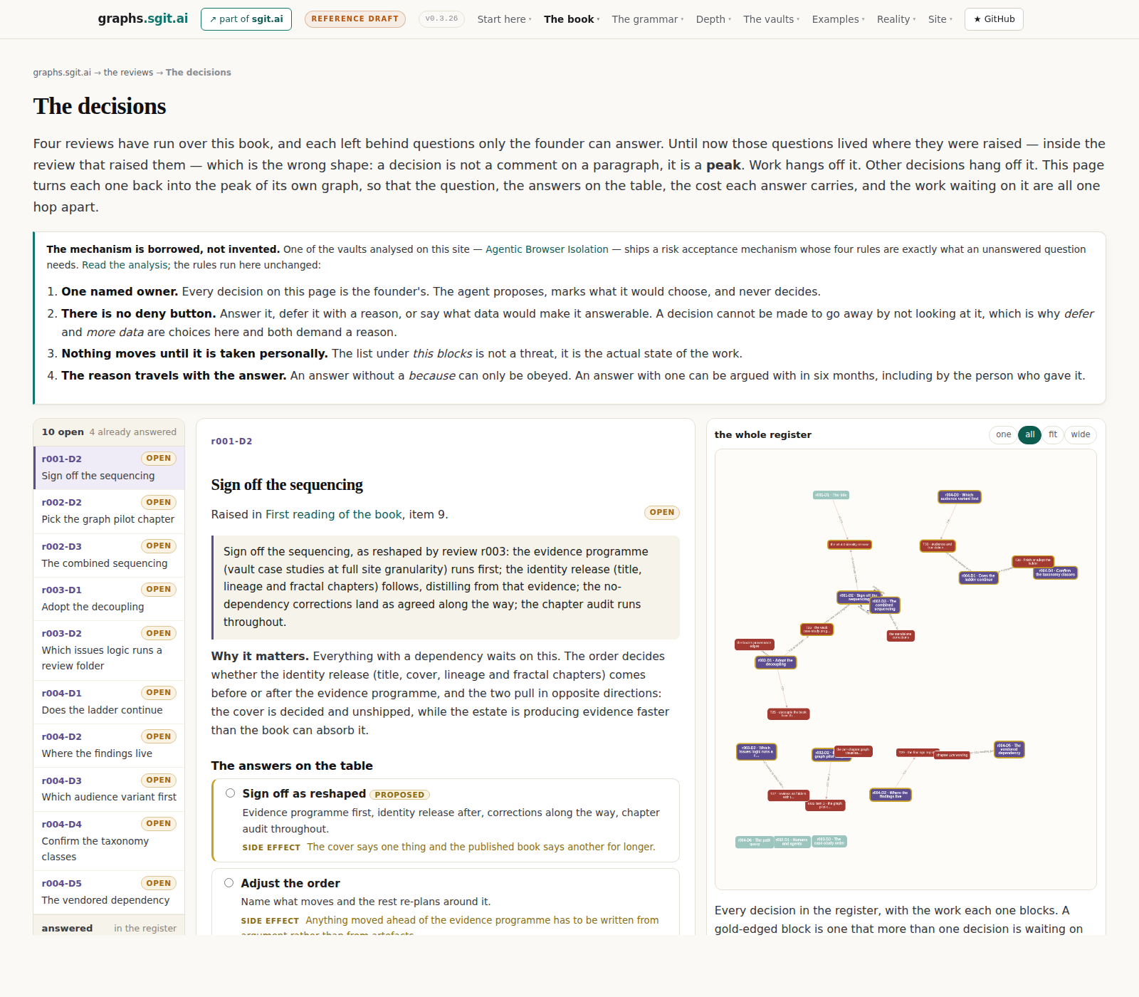Click the 'T27 · reviews as folders' graph node
This screenshot has height=997, width=1139.
tap(788, 795)
